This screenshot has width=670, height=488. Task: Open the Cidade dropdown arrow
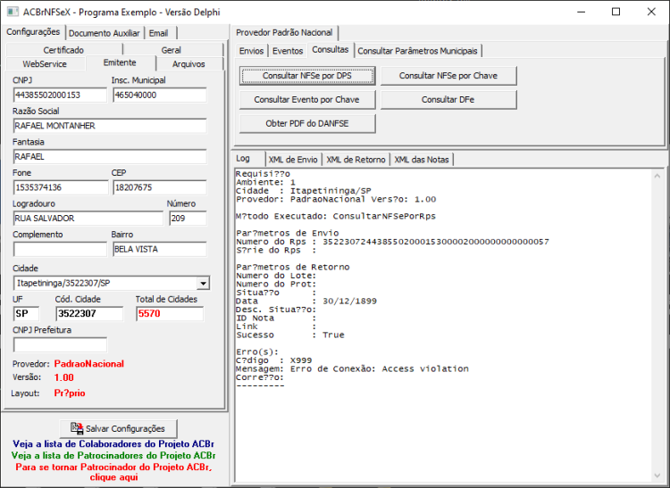pos(204,283)
